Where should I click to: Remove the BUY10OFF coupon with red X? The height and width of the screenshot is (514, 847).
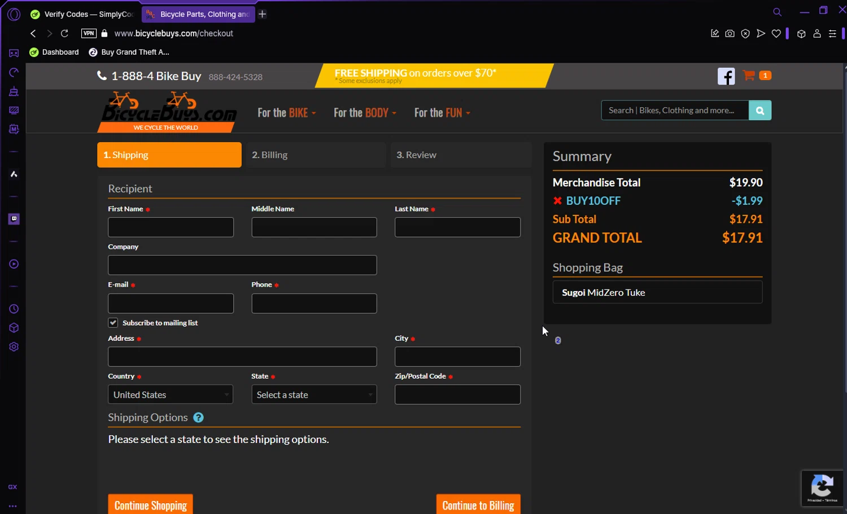point(557,201)
